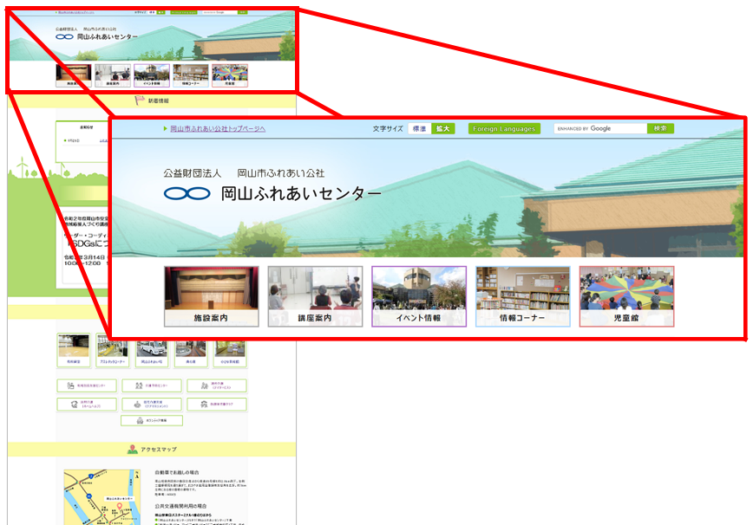Set text size to 拡大 in enlarged header
The width and height of the screenshot is (753, 525).
(x=442, y=128)
